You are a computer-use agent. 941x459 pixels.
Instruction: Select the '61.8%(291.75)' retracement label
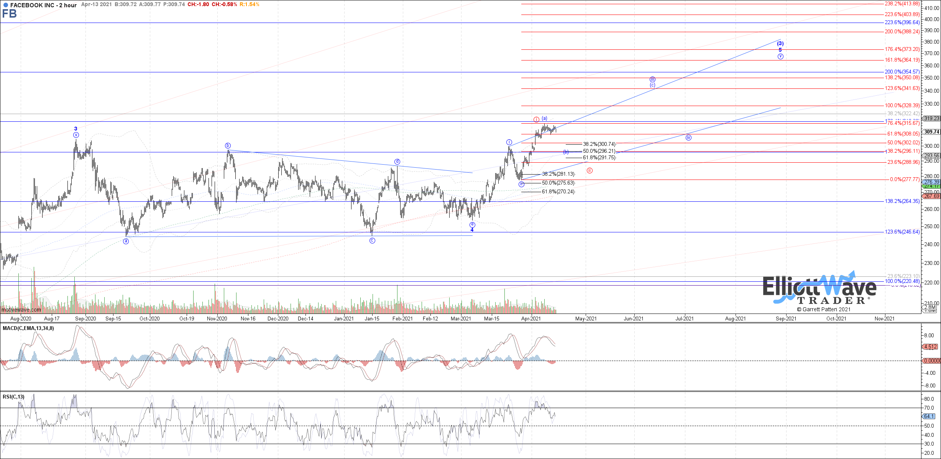point(599,158)
